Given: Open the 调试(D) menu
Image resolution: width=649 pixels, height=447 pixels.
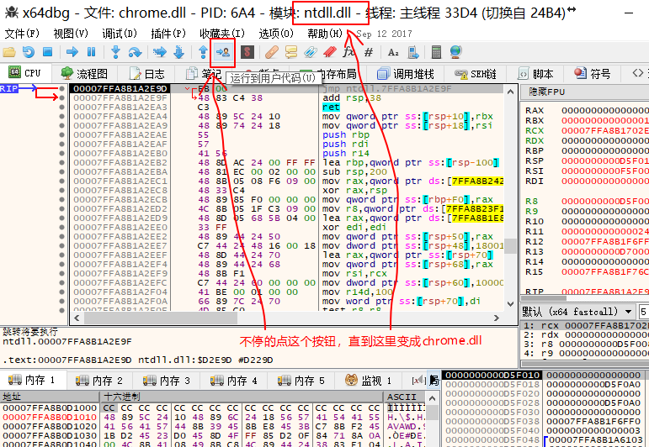Looking at the screenshot, I should tap(120, 34).
